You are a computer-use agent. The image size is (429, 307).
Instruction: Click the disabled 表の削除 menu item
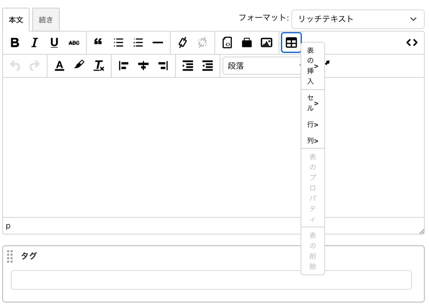(x=313, y=251)
